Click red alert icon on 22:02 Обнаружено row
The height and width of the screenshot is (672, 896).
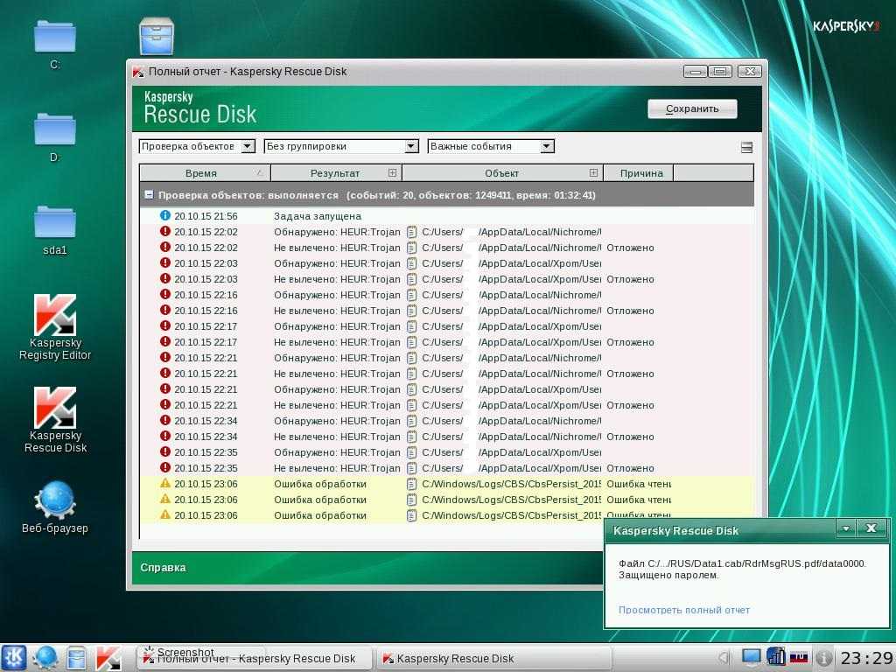pyautogui.click(x=165, y=231)
